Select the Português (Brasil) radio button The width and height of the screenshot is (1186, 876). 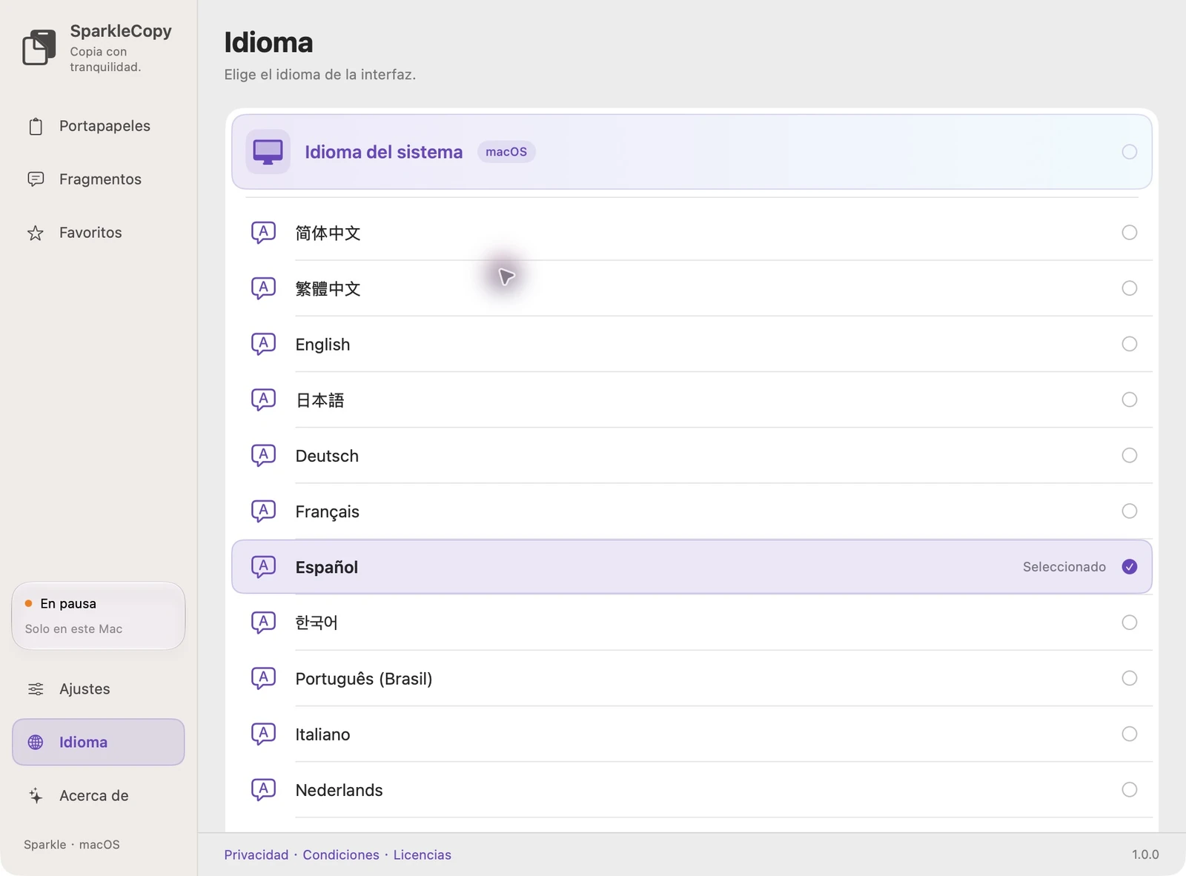(x=1130, y=678)
